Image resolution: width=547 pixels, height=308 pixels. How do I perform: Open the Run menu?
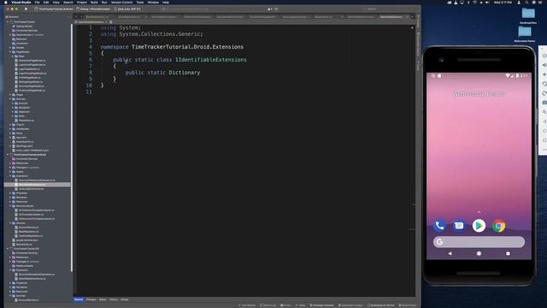104,2
